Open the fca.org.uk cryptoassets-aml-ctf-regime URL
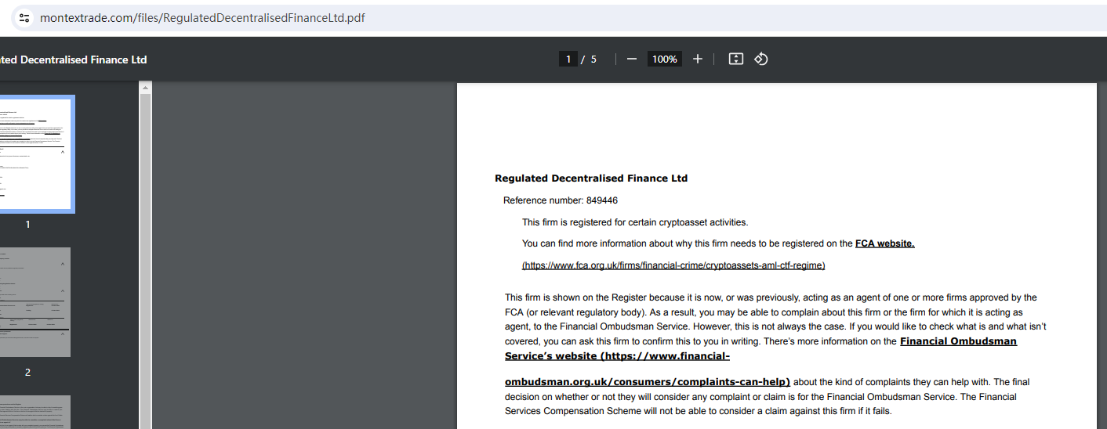This screenshot has width=1107, height=429. point(673,265)
